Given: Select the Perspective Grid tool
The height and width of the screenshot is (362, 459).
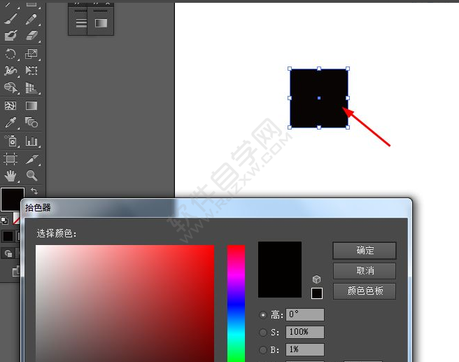Looking at the screenshot, I should point(31,88).
